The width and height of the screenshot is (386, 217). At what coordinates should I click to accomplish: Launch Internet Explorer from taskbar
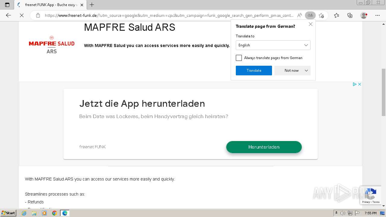(24, 213)
